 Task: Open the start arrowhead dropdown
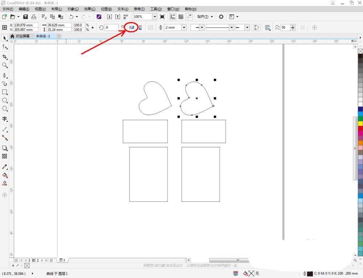[201, 28]
